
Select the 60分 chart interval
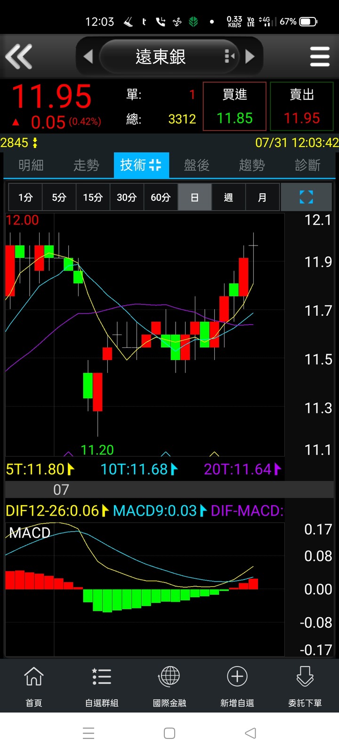click(161, 197)
